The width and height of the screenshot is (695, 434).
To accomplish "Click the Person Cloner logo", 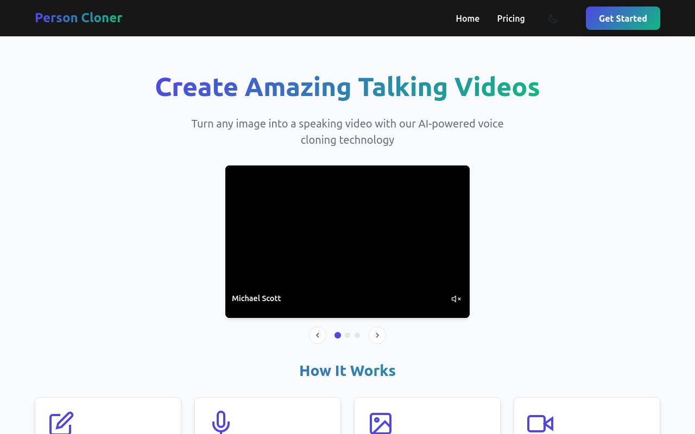I will (x=79, y=18).
